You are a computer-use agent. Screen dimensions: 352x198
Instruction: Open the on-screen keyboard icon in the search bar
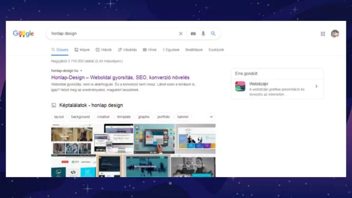[x=193, y=34]
